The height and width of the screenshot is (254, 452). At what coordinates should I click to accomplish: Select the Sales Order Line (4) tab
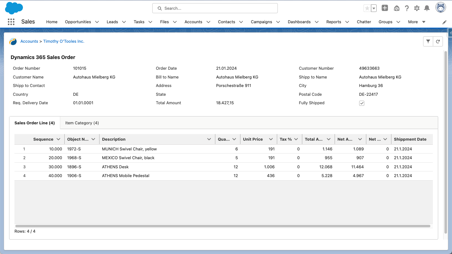(x=35, y=123)
